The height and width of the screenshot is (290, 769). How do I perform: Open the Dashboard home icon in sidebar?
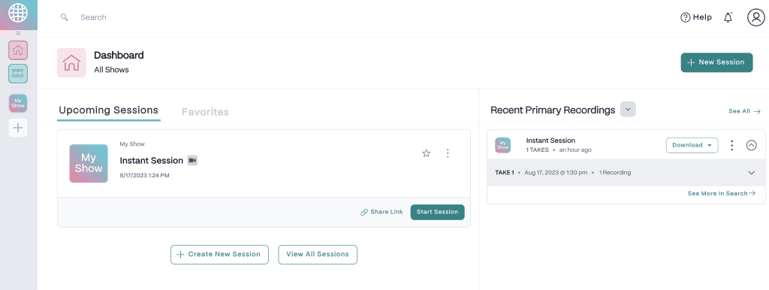(18, 50)
